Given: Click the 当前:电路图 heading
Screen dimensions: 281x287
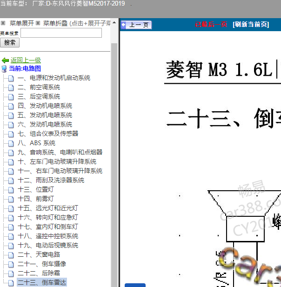Looking at the screenshot, I should [25, 69].
